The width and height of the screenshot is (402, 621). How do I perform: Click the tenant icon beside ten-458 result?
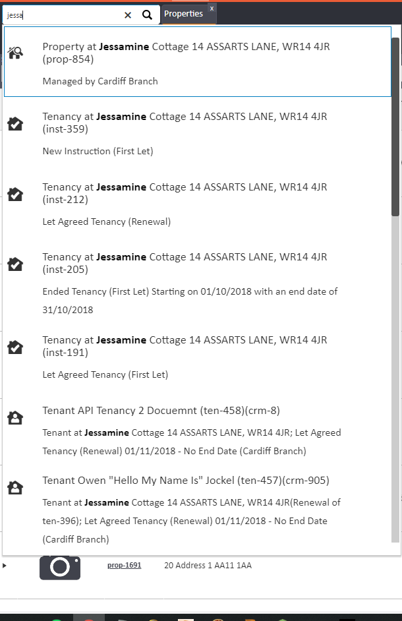coord(15,417)
